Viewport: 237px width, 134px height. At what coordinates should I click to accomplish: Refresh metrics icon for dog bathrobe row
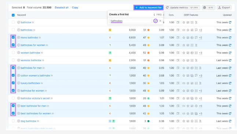230,121
